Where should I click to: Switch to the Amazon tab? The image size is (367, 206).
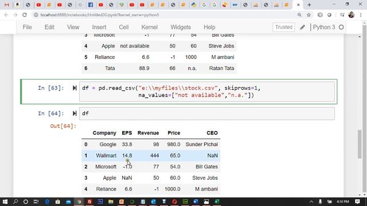click(x=17, y=5)
